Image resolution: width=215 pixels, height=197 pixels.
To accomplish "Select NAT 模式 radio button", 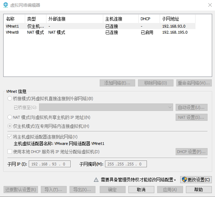I will (x=10, y=117).
